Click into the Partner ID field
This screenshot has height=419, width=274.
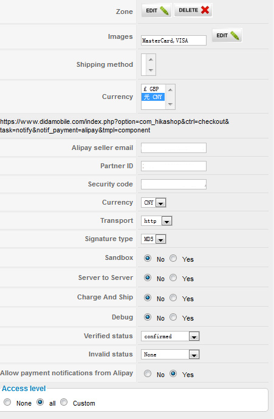[x=174, y=166]
